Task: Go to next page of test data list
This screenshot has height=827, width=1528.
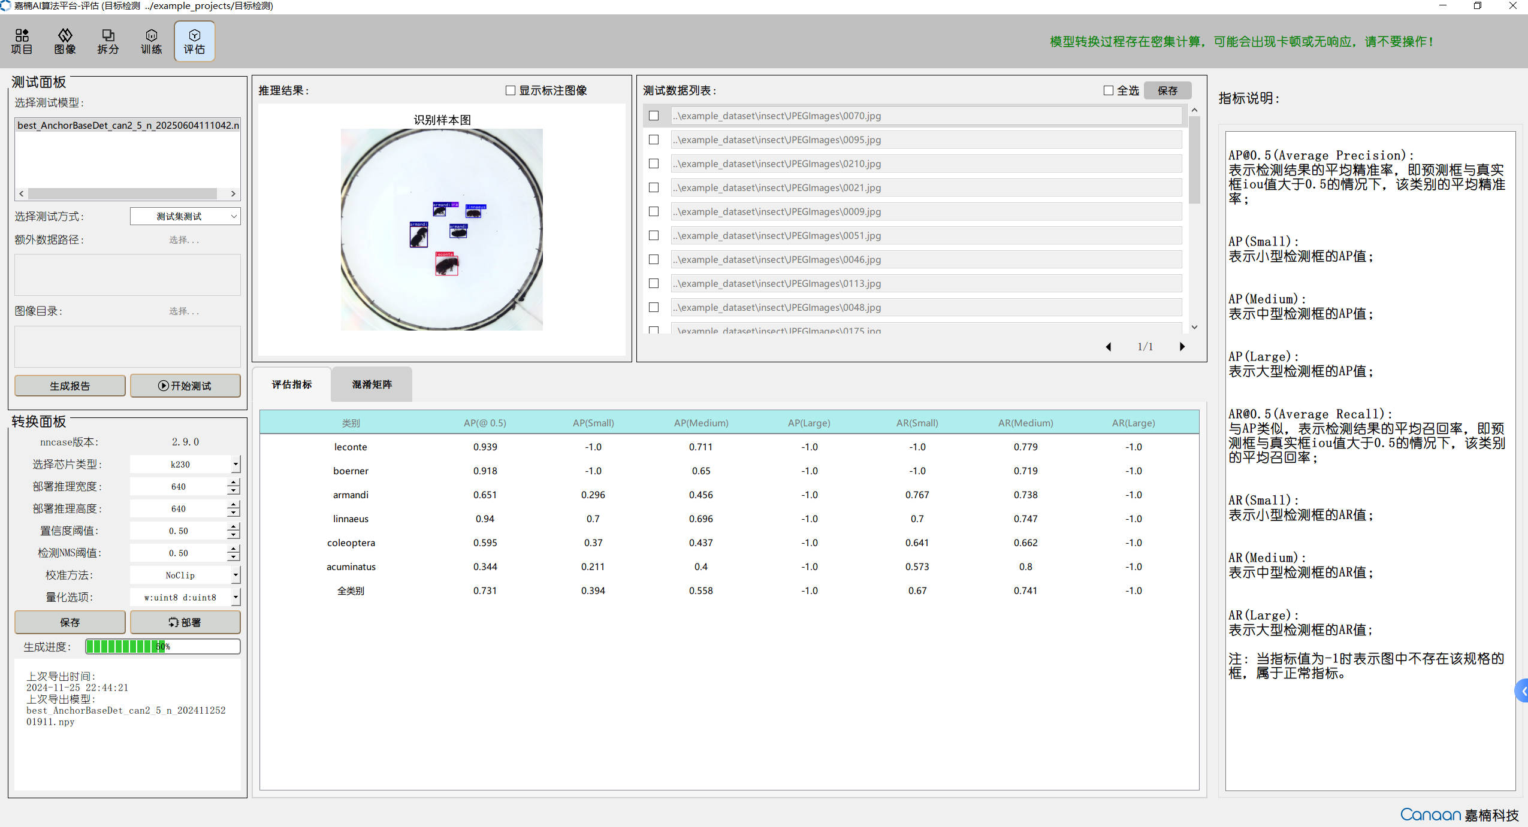Action: click(x=1182, y=347)
